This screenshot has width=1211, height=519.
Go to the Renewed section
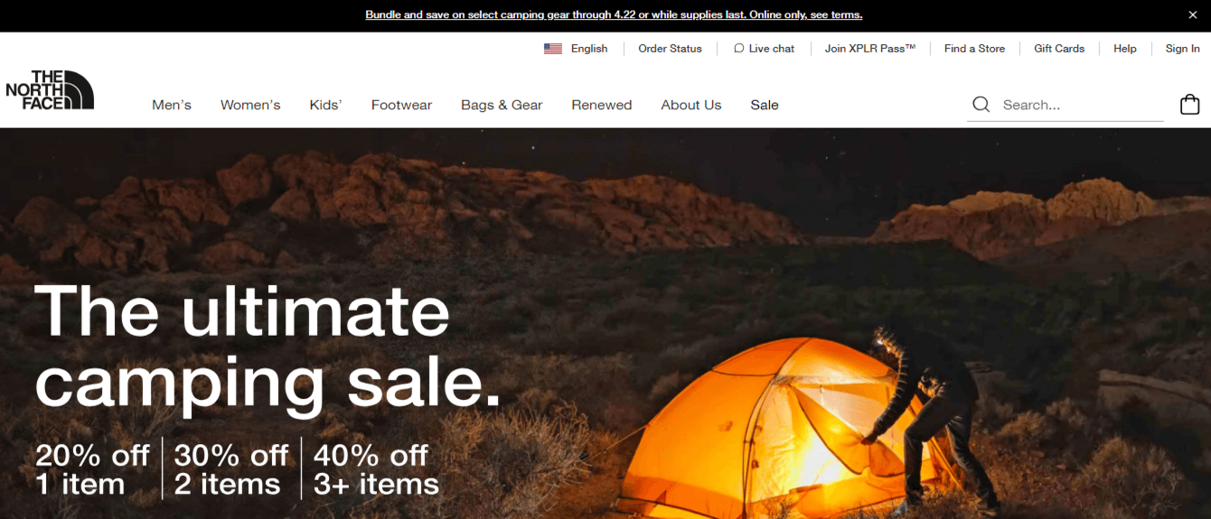tap(602, 105)
